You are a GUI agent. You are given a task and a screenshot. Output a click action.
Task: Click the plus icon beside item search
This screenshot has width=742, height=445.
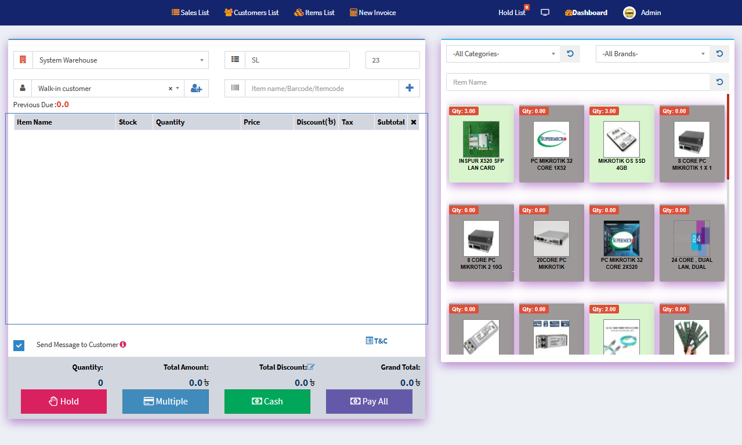tap(409, 88)
